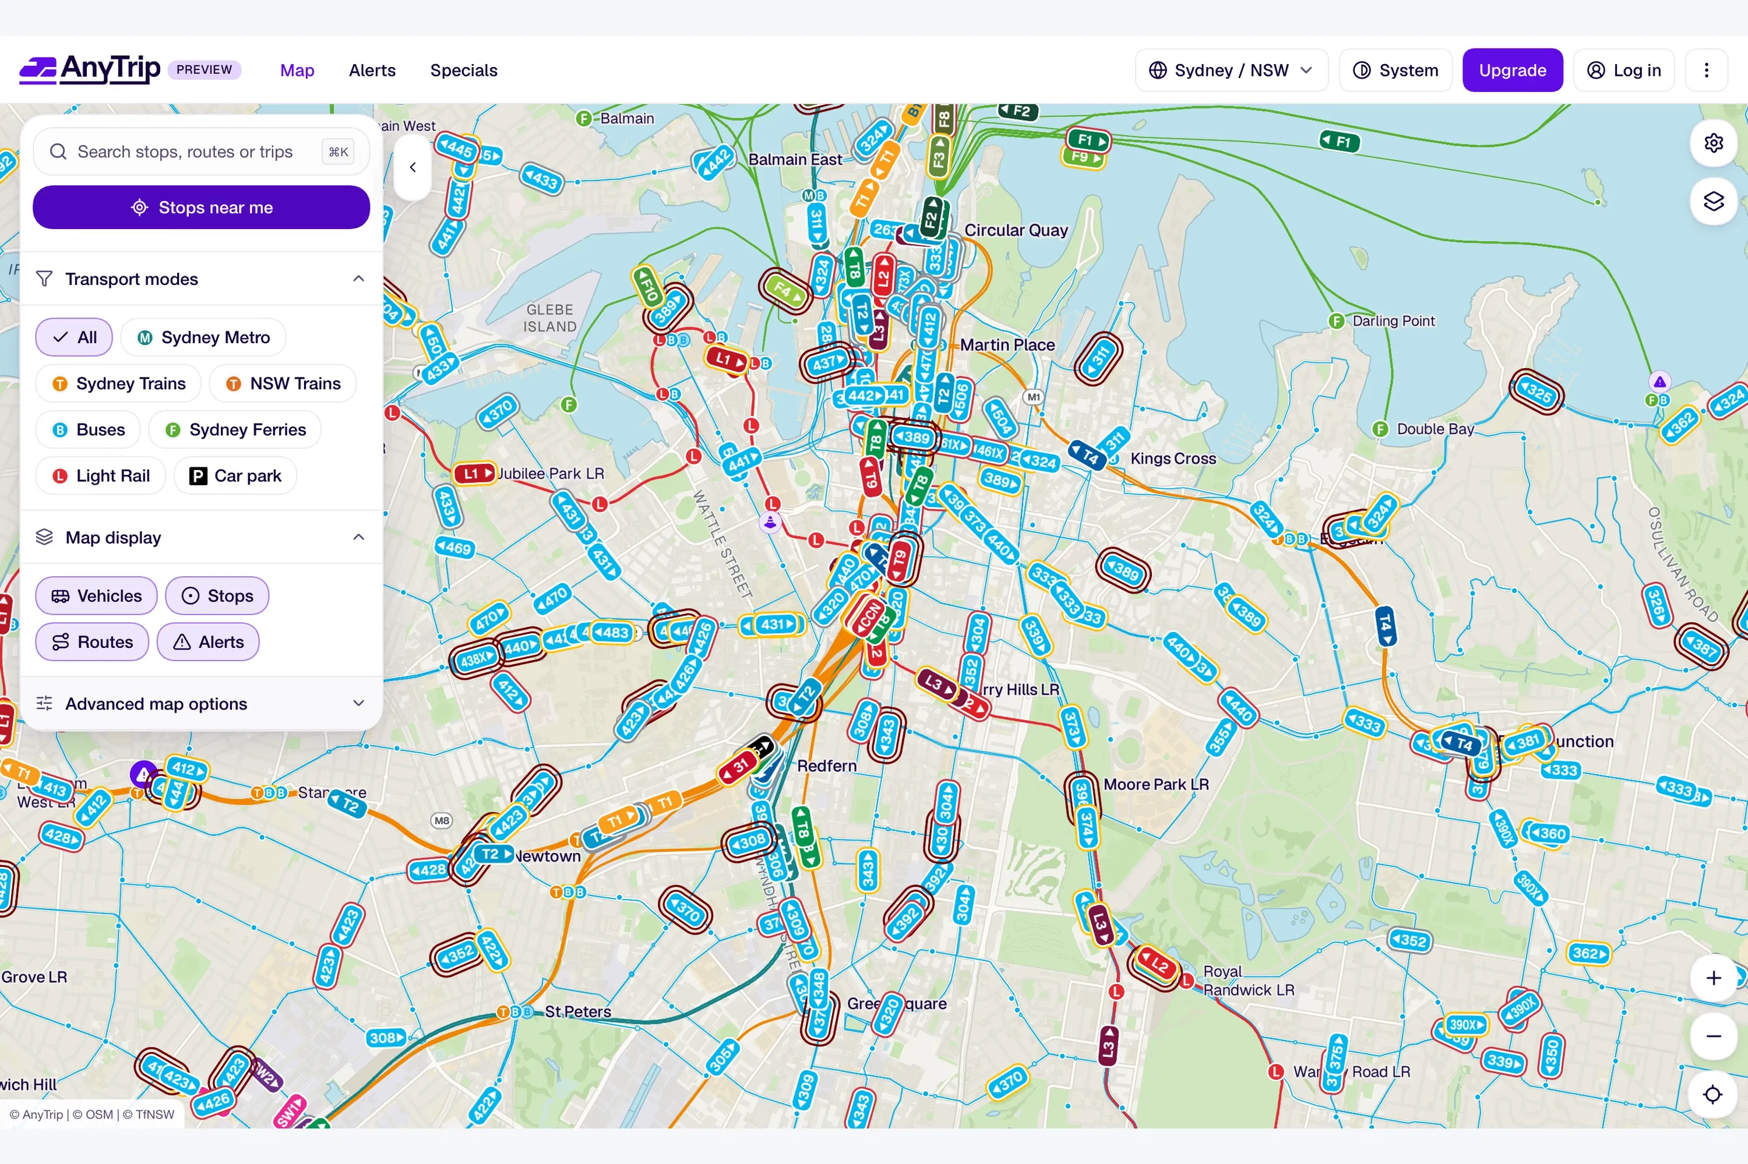This screenshot has height=1164, width=1748.
Task: Toggle the Car park filter
Action: point(235,476)
